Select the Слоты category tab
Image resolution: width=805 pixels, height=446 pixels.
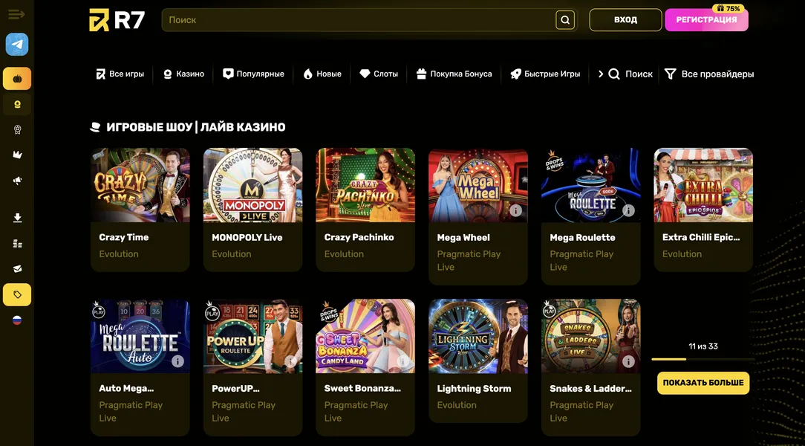point(379,74)
